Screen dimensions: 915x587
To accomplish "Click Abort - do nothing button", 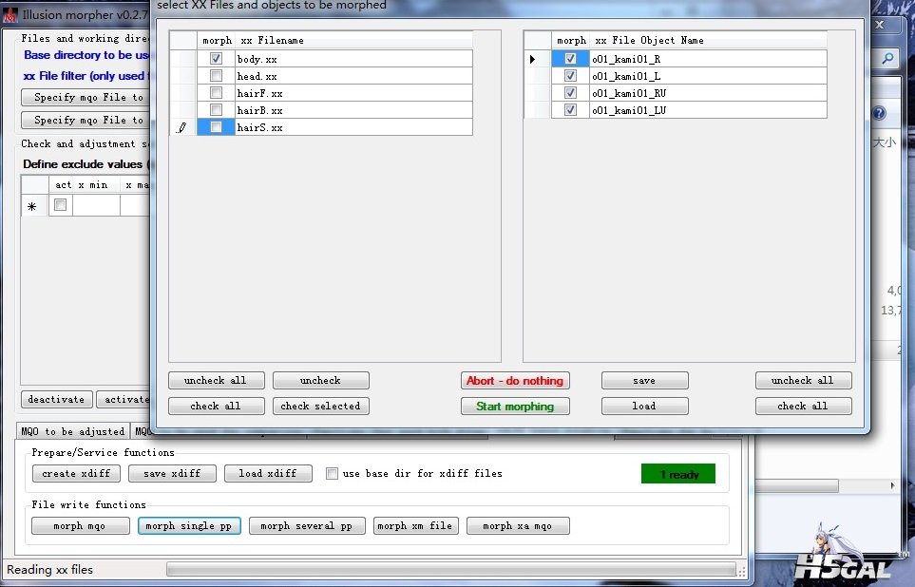I will tap(514, 381).
